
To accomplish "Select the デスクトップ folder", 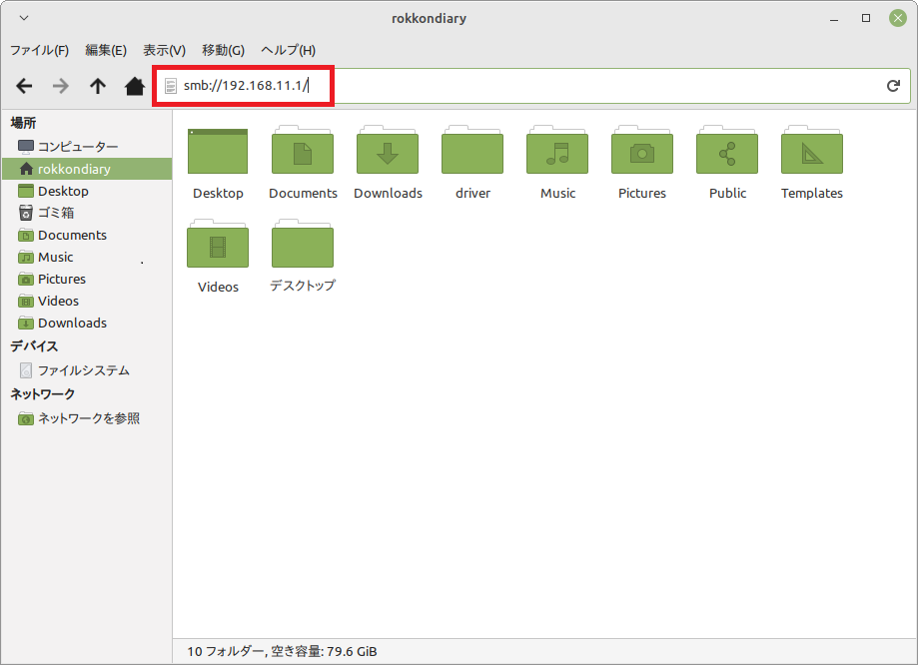I will tap(303, 244).
